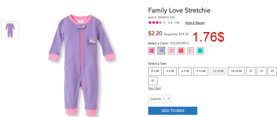277x117 pixels.
Task: Choose the 3-6 M size option
Action: pyautogui.click(x=170, y=71)
